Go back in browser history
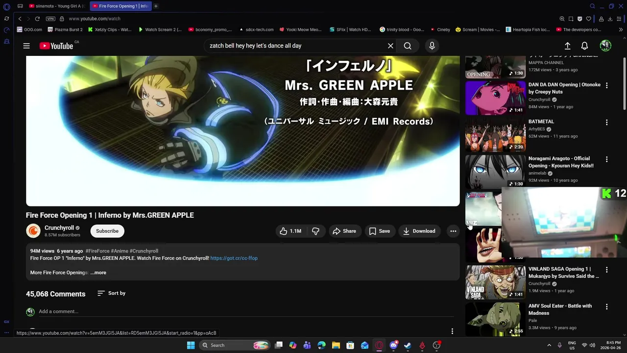 pyautogui.click(x=20, y=19)
